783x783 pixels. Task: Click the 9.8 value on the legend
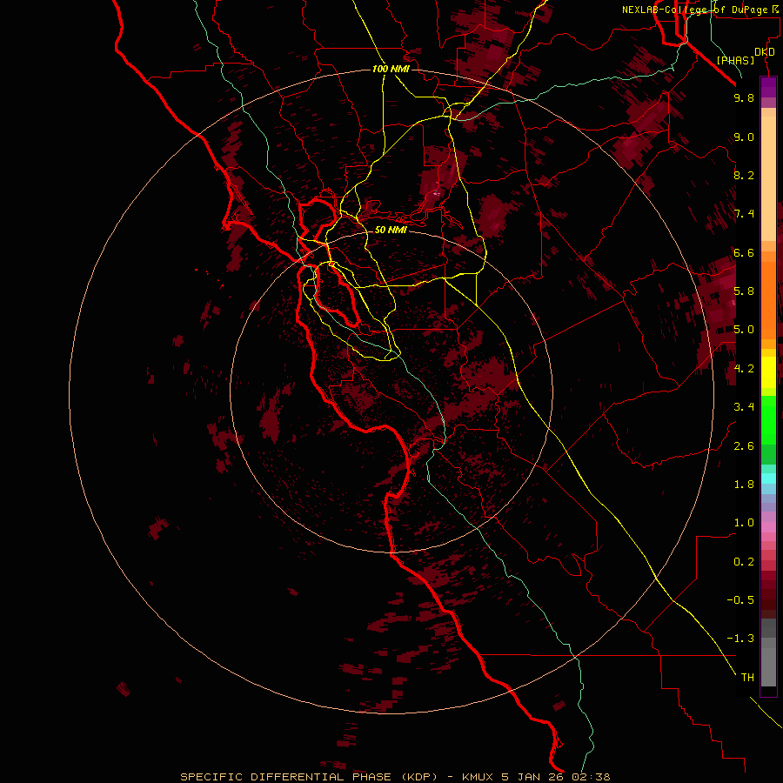click(744, 97)
